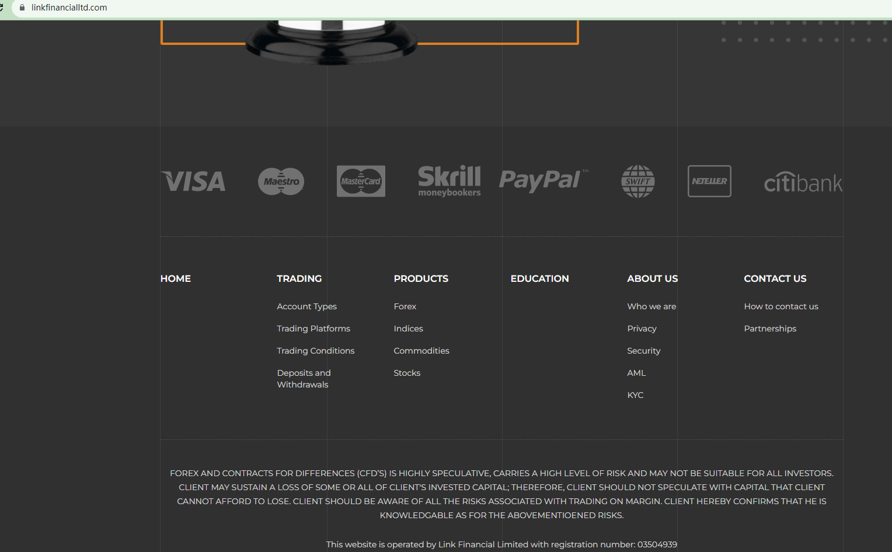Open the Forex products link
Screen dimensions: 892x552
pos(405,306)
